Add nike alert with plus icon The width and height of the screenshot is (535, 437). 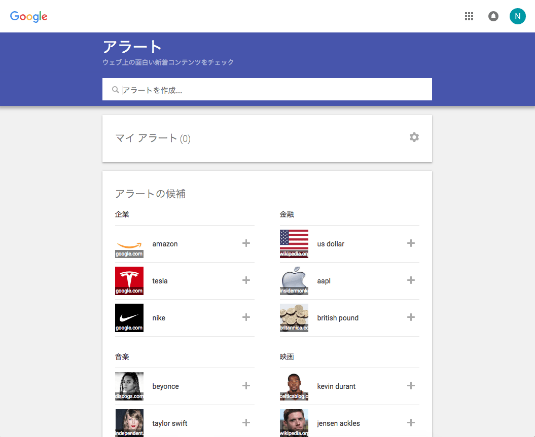[x=246, y=317]
